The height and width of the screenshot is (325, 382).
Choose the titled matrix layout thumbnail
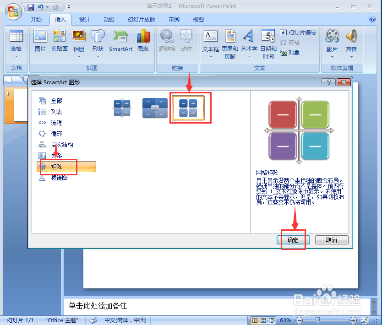pos(155,108)
